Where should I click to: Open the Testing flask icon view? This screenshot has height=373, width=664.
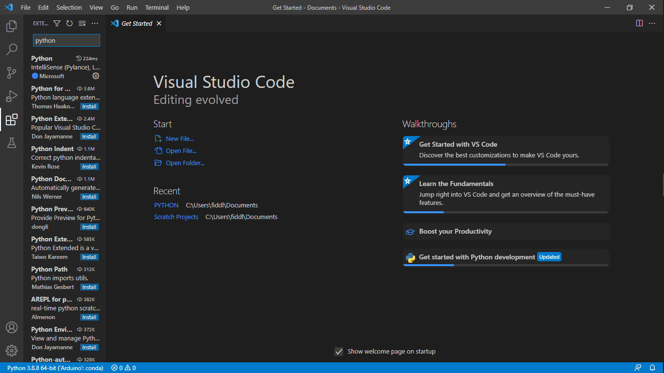12,143
